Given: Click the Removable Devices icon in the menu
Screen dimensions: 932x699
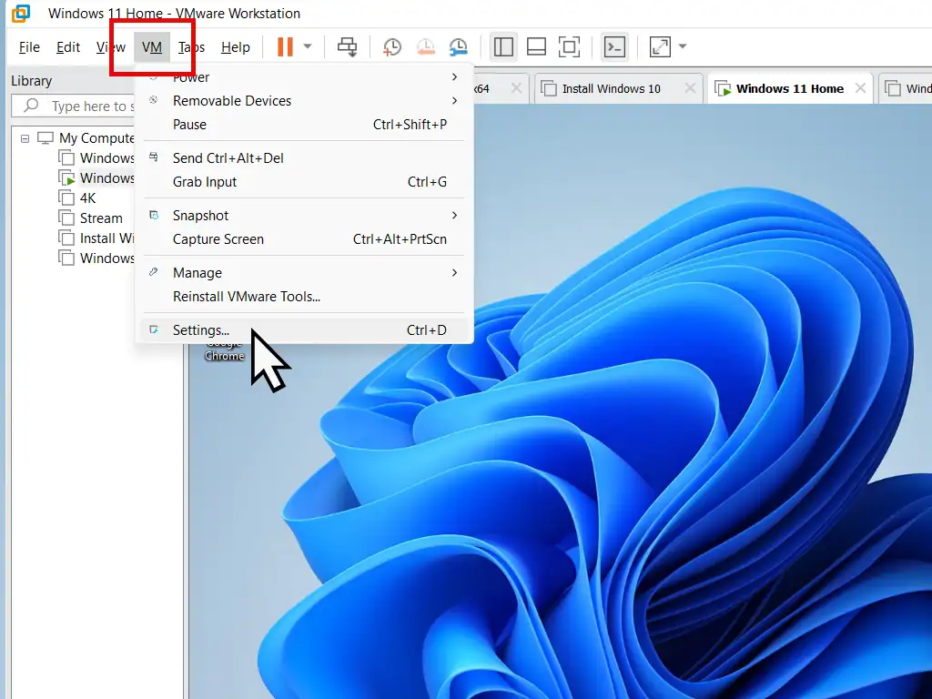Looking at the screenshot, I should pos(154,100).
